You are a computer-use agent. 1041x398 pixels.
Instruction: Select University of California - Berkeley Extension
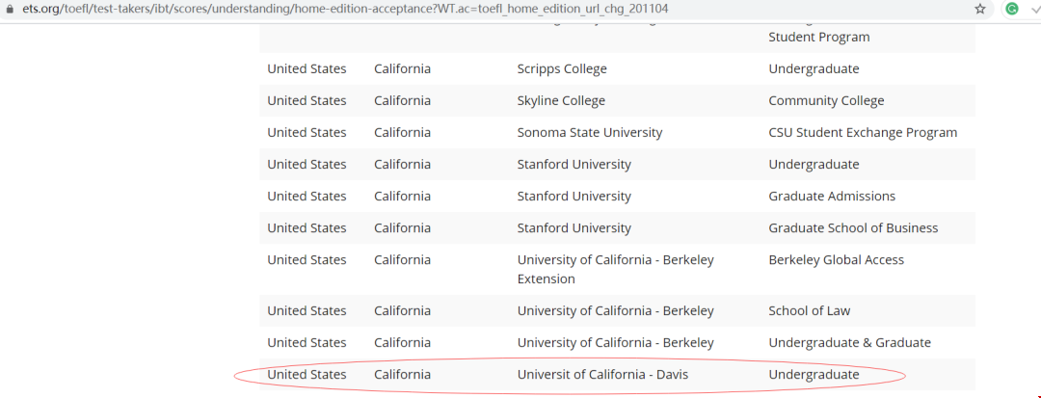coord(615,269)
